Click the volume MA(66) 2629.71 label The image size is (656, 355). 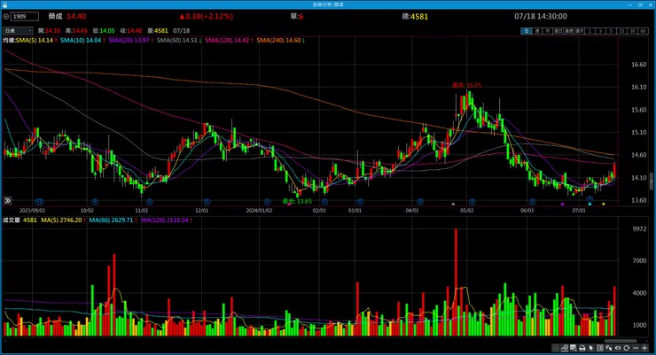[x=113, y=220]
